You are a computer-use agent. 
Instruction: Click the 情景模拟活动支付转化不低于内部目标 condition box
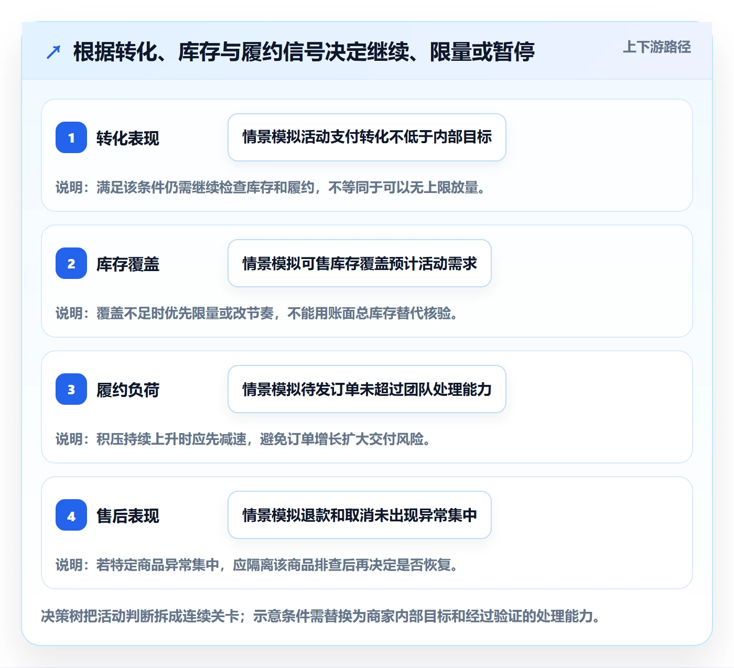pyautogui.click(x=367, y=137)
